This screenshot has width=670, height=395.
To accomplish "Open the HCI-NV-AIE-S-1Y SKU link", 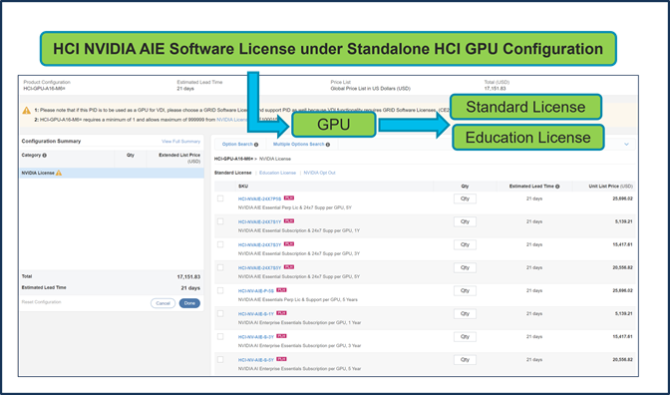I will tap(256, 314).
